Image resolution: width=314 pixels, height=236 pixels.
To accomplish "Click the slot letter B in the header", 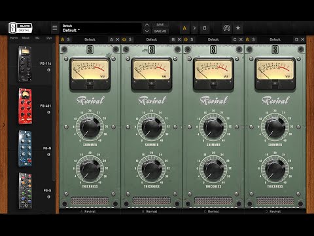I will coord(173,39).
